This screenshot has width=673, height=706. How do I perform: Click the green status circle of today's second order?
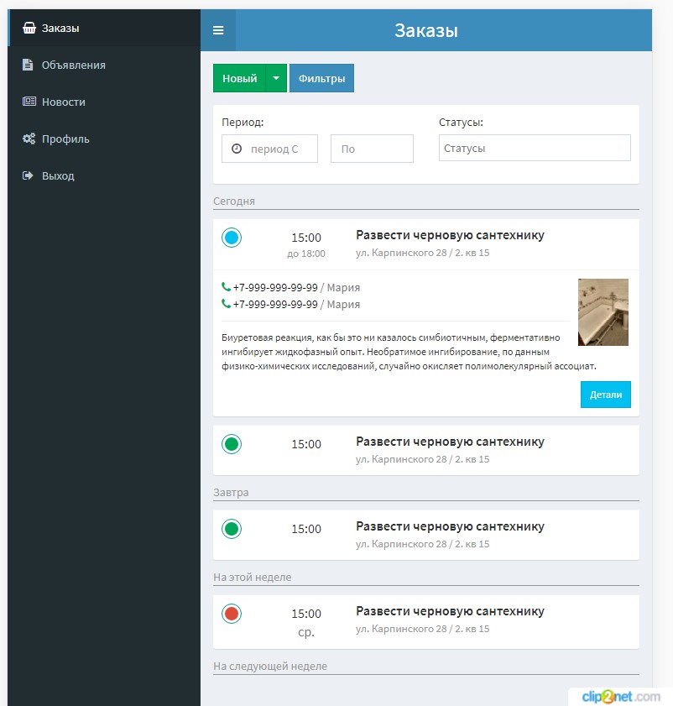click(x=232, y=444)
